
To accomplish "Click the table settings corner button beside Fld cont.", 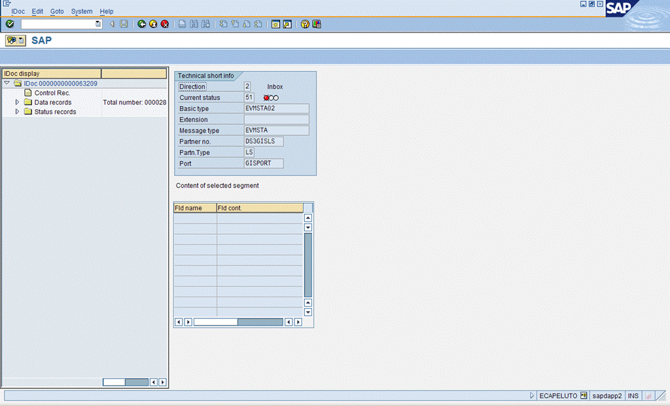I will [x=308, y=208].
